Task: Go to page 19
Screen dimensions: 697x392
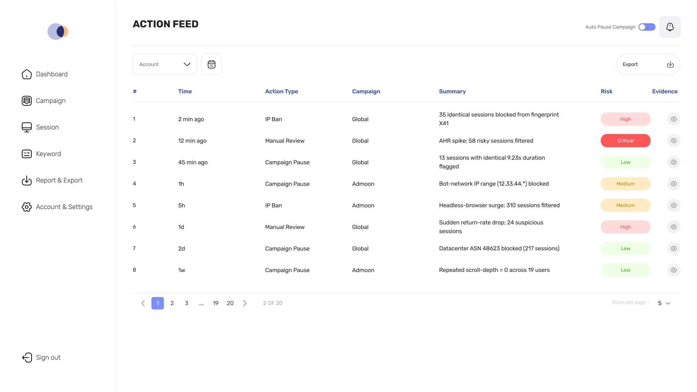Action: [215, 303]
